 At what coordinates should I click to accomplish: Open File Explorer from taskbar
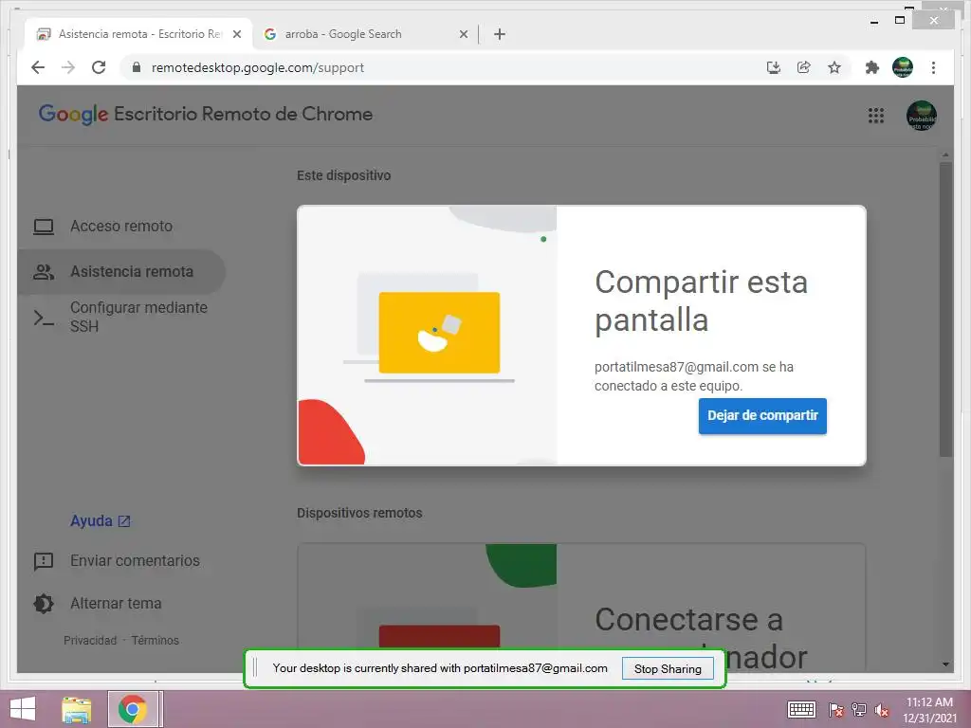pos(77,709)
